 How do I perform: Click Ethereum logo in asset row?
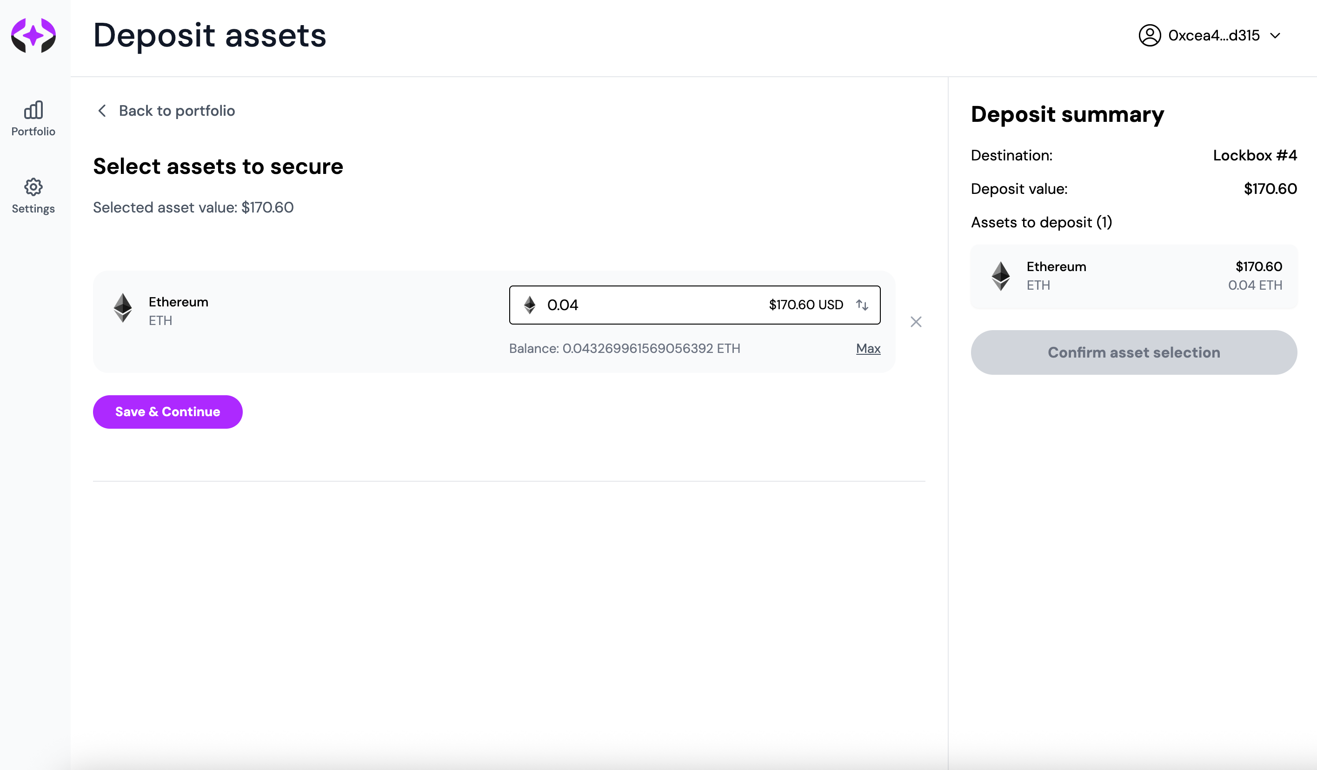point(123,307)
